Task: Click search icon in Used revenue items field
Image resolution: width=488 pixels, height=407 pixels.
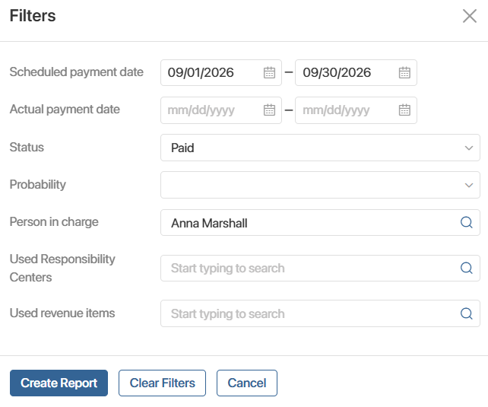Action: [x=466, y=313]
